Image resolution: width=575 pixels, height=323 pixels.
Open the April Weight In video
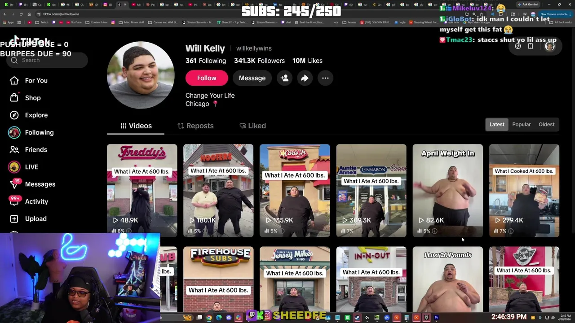448,190
